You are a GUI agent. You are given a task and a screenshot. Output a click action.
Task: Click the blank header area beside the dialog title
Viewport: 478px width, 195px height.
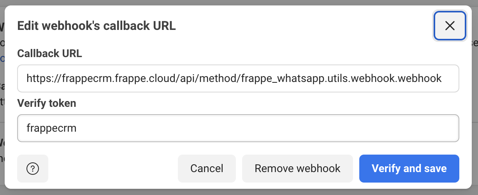(x=304, y=26)
